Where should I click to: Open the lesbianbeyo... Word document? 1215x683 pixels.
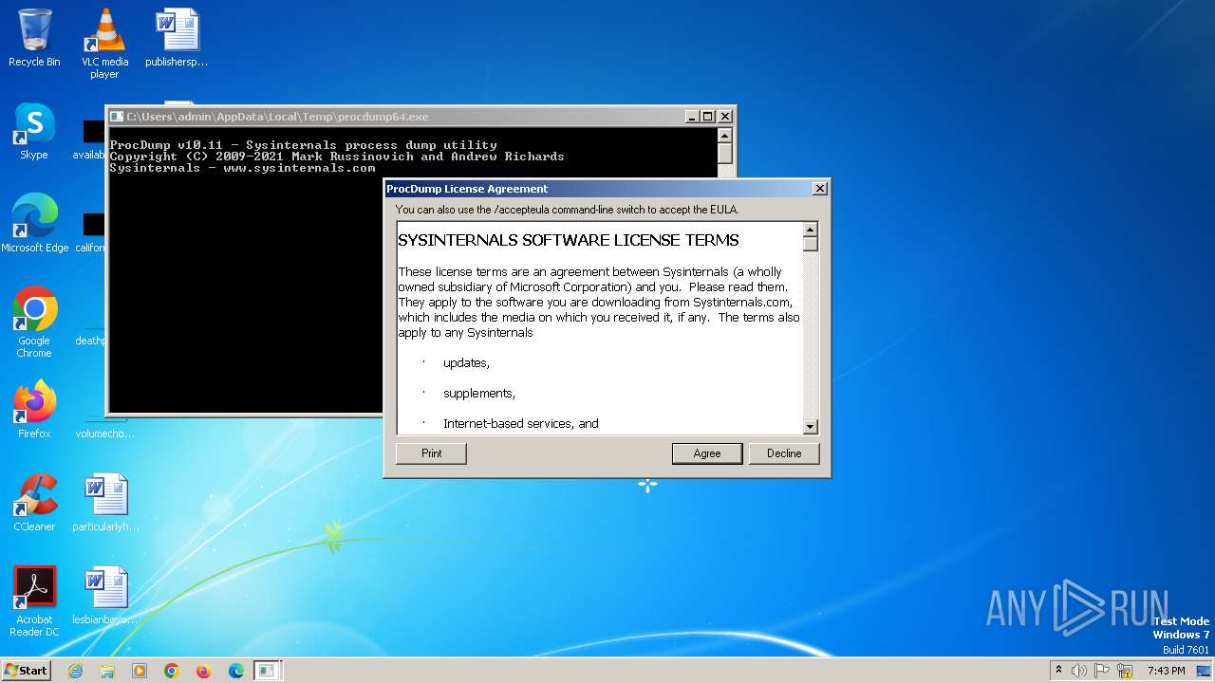(105, 596)
